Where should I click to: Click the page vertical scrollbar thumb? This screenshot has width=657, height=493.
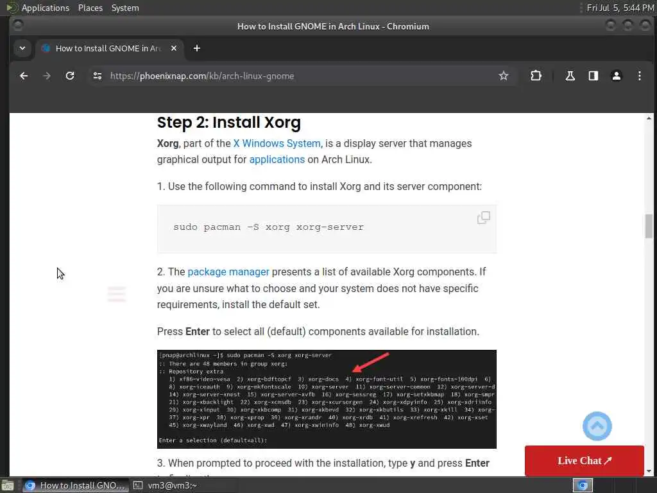(x=649, y=225)
